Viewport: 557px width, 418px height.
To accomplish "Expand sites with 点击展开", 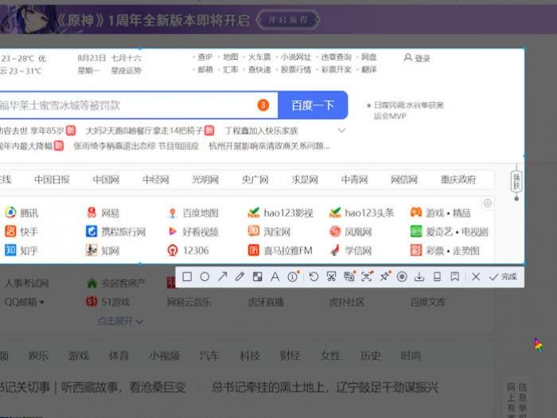I will (120, 321).
